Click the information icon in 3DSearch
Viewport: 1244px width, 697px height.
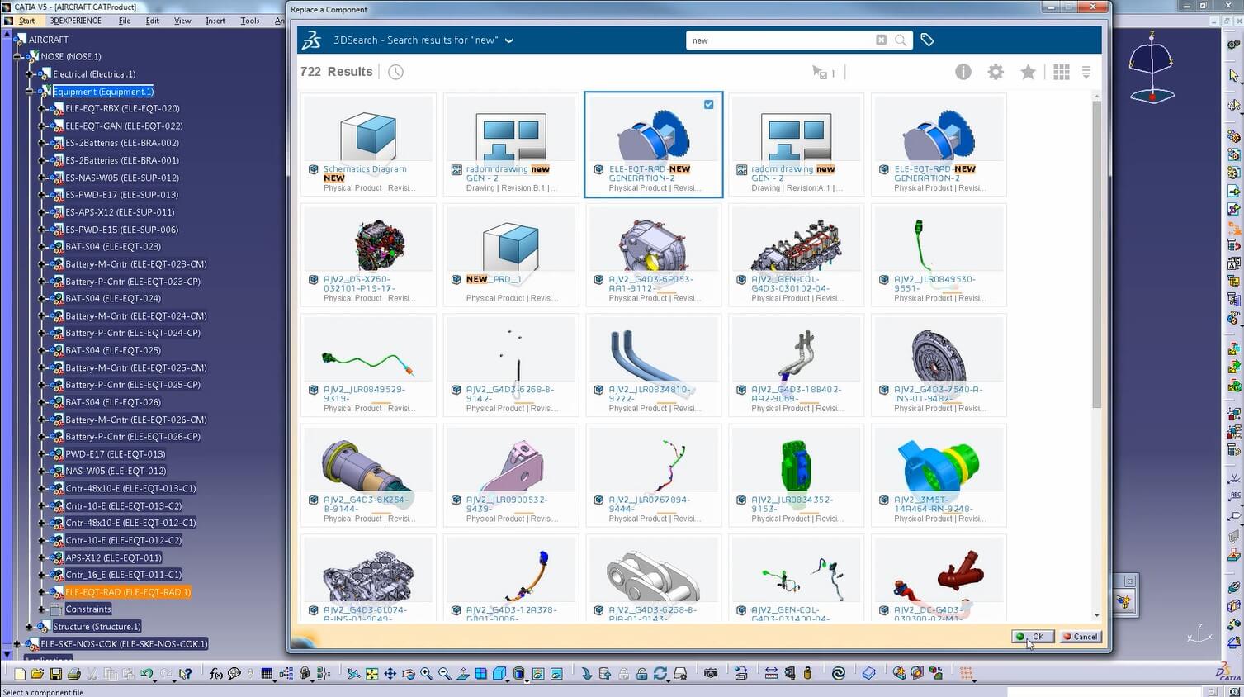click(x=963, y=72)
